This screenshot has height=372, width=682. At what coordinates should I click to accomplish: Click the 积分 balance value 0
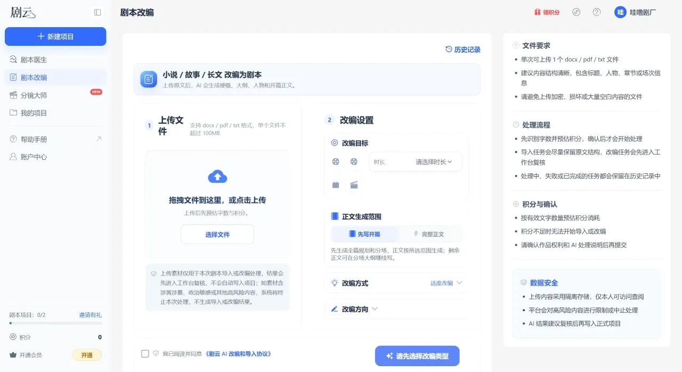tap(100, 337)
